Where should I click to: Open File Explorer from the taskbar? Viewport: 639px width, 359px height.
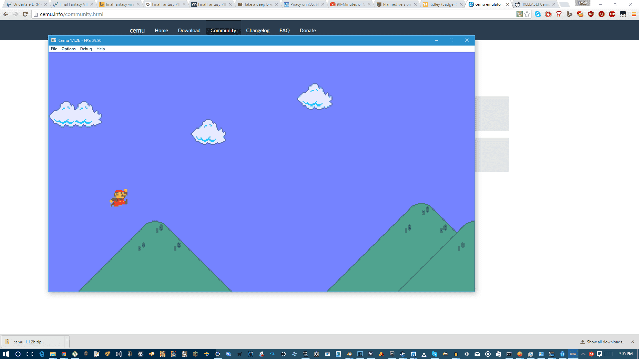point(53,354)
